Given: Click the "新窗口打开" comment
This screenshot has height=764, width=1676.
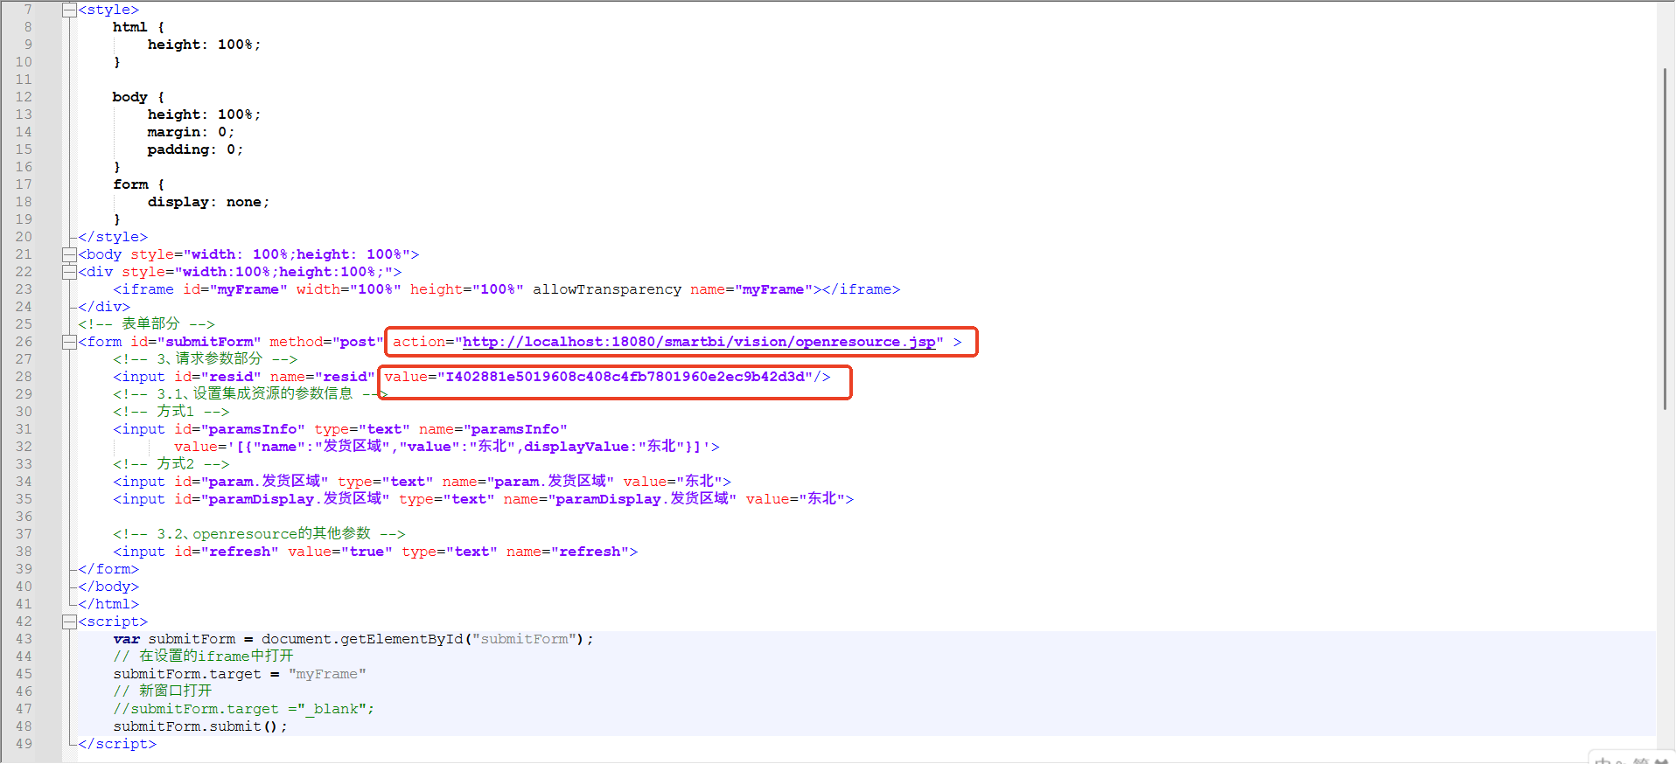Looking at the screenshot, I should point(163,691).
